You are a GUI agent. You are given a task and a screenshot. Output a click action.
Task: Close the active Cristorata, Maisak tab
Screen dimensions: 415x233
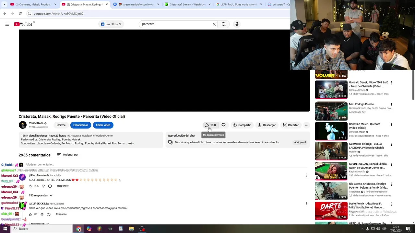pos(107,5)
